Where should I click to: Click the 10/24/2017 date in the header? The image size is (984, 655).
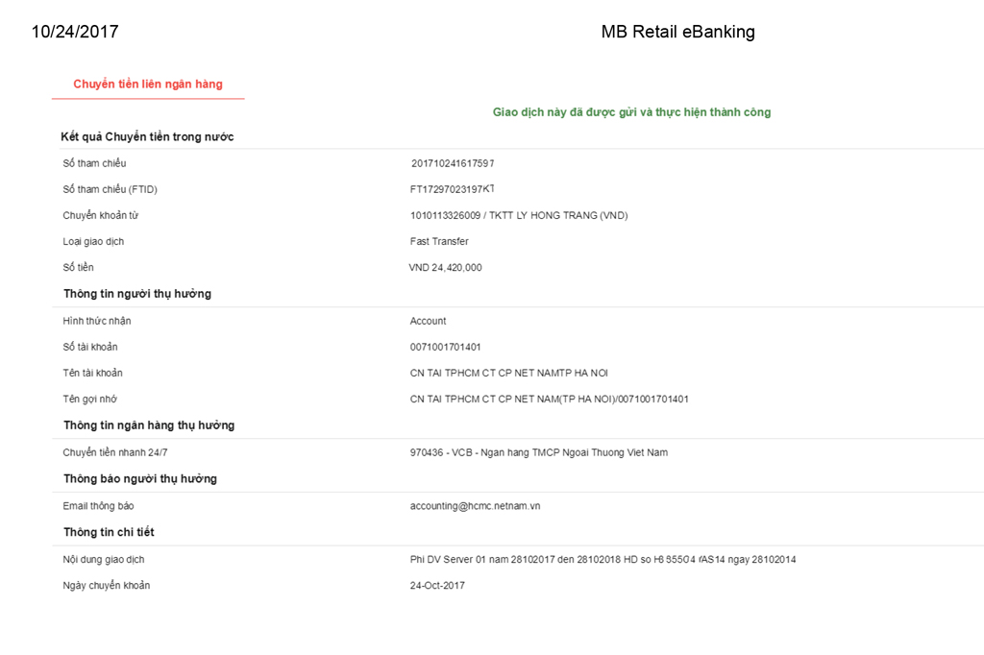pos(75,32)
